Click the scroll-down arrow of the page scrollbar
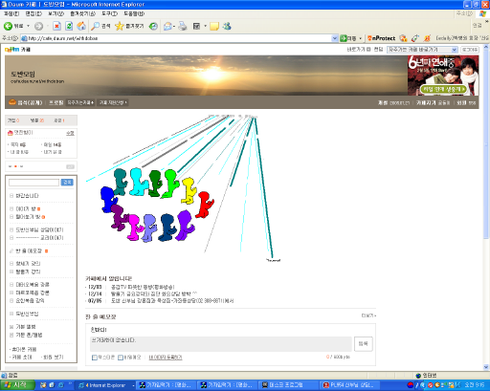This screenshot has height=391, width=490. coord(486,367)
